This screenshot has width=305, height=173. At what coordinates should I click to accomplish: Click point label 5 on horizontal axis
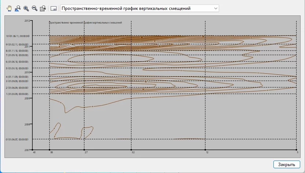click(x=298, y=152)
